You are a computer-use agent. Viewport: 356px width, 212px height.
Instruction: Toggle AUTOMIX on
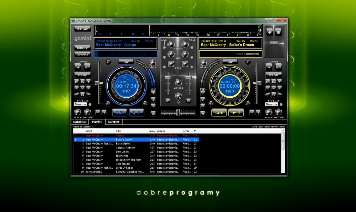tap(82, 54)
